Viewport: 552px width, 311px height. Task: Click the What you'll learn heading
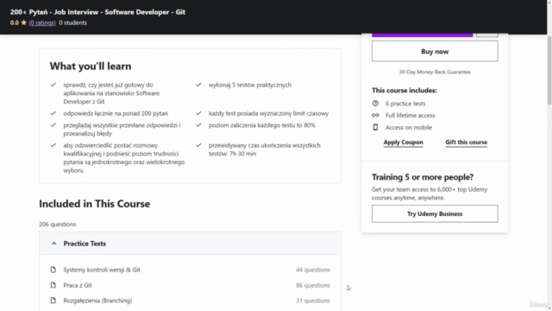click(91, 66)
